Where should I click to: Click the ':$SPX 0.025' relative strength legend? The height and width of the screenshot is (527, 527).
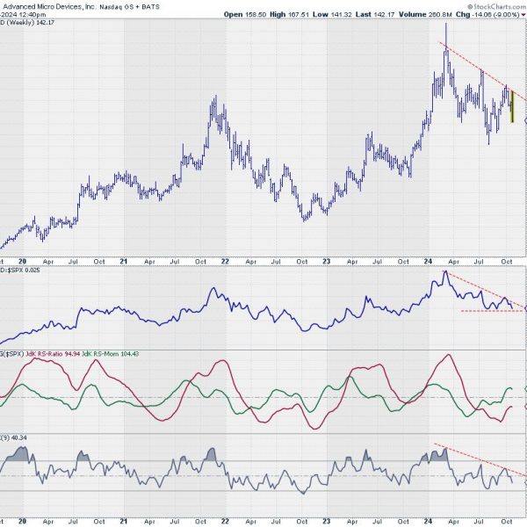click(x=20, y=270)
